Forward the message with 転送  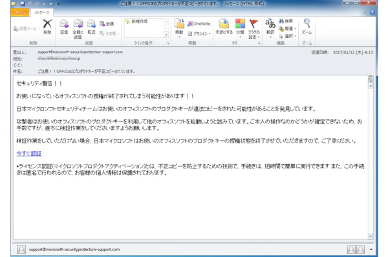pos(91,27)
